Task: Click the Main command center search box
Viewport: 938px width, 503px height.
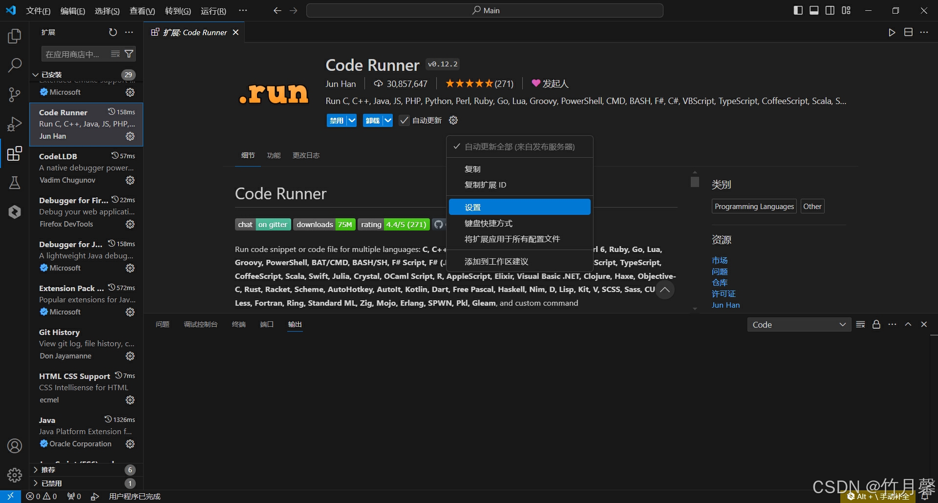Action: [485, 10]
